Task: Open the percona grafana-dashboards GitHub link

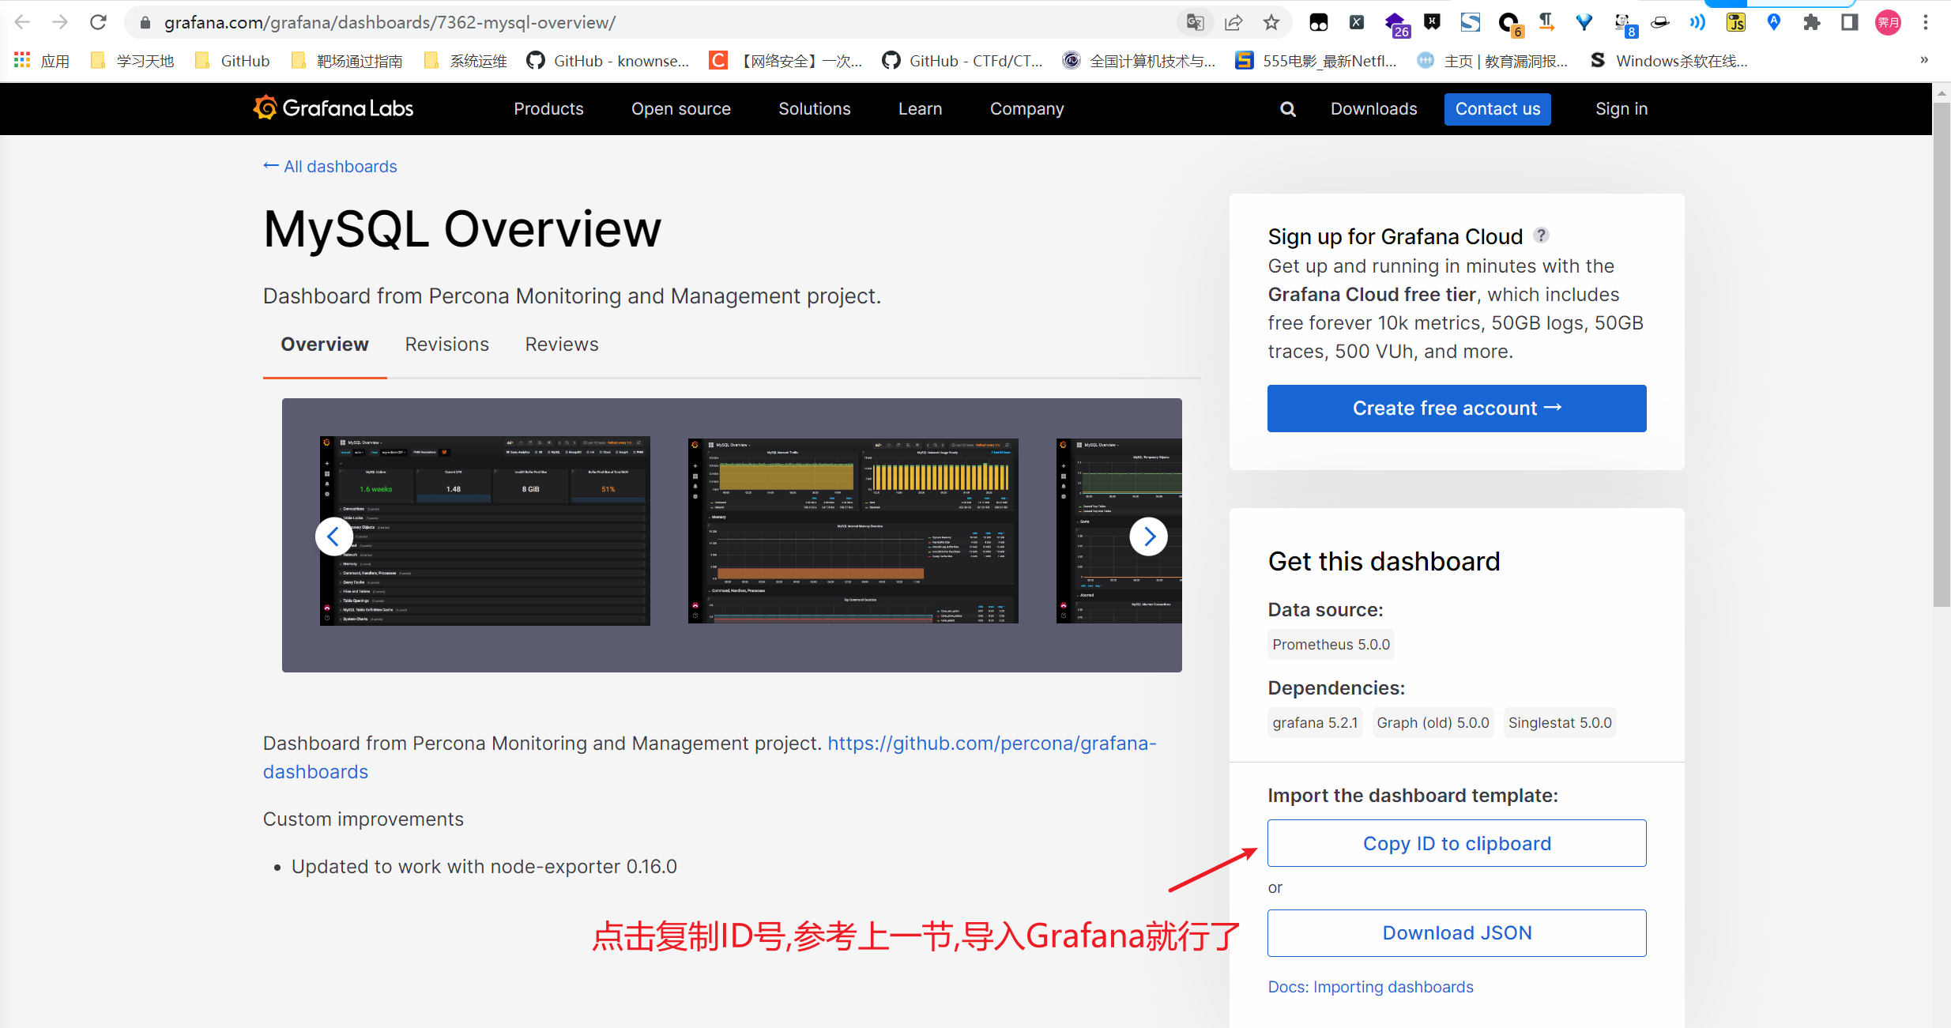Action: coord(991,744)
